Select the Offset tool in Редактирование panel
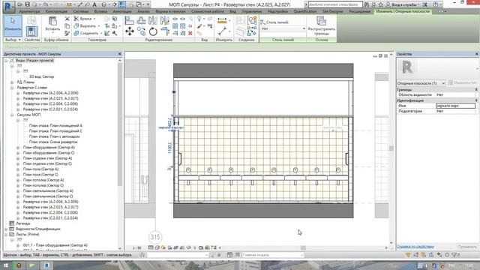This screenshot has height=270, width=480. (141, 21)
